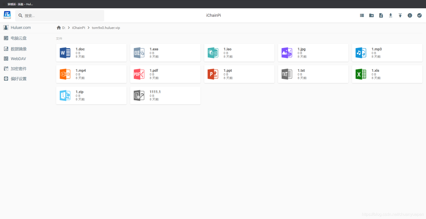Click the home breadcrumb icon
This screenshot has width=426, height=219.
point(59,28)
